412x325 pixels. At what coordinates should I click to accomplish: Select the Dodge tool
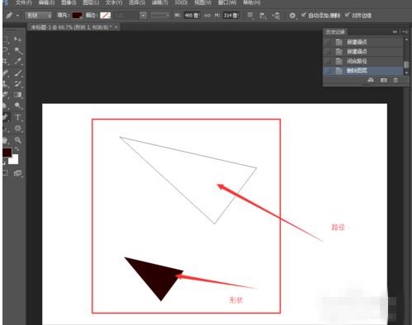pos(18,106)
